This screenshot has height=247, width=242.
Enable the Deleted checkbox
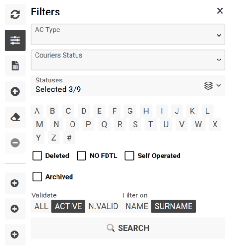[x=37, y=156]
